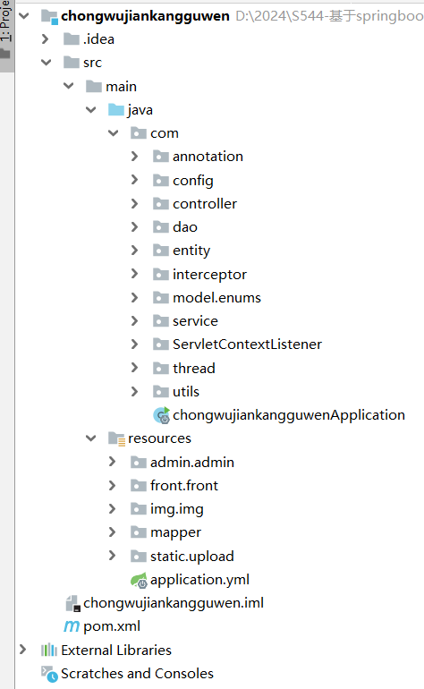Collapse the com package
This screenshot has height=689, width=424.
click(x=114, y=132)
